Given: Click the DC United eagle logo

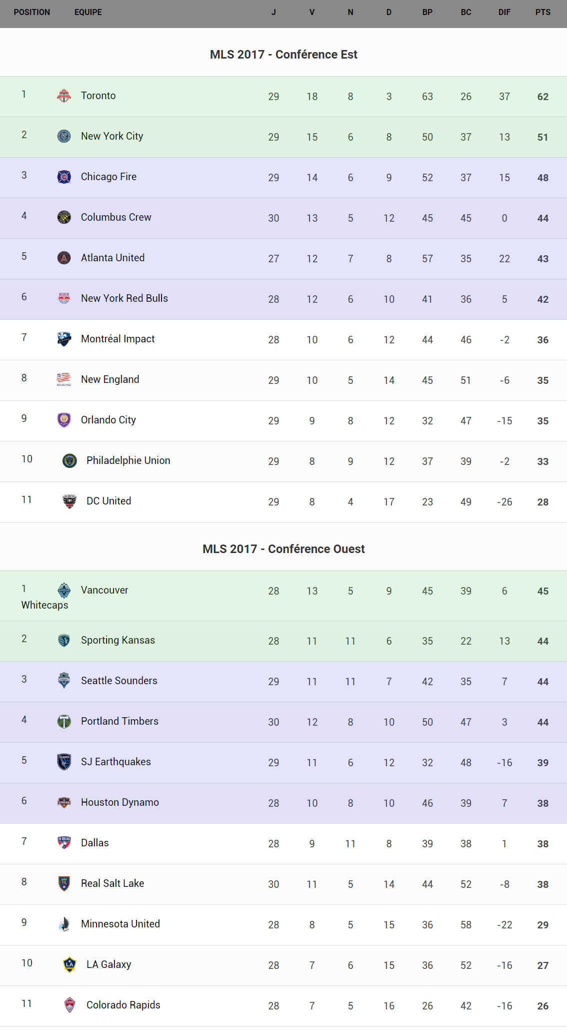Looking at the screenshot, I should coord(69,501).
